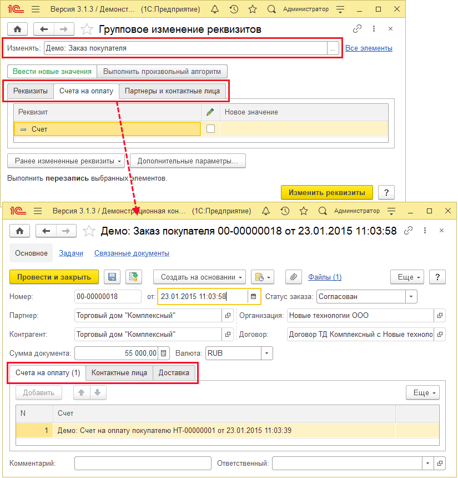
Task: Open Ответственный dropdown arrow
Action: point(427,463)
